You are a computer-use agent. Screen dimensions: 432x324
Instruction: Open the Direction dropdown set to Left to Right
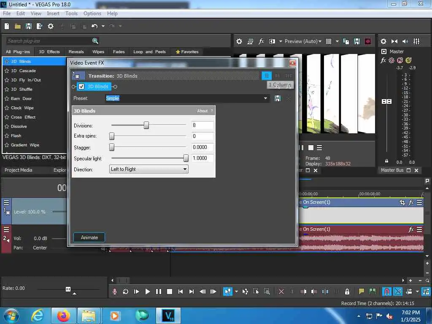point(149,169)
